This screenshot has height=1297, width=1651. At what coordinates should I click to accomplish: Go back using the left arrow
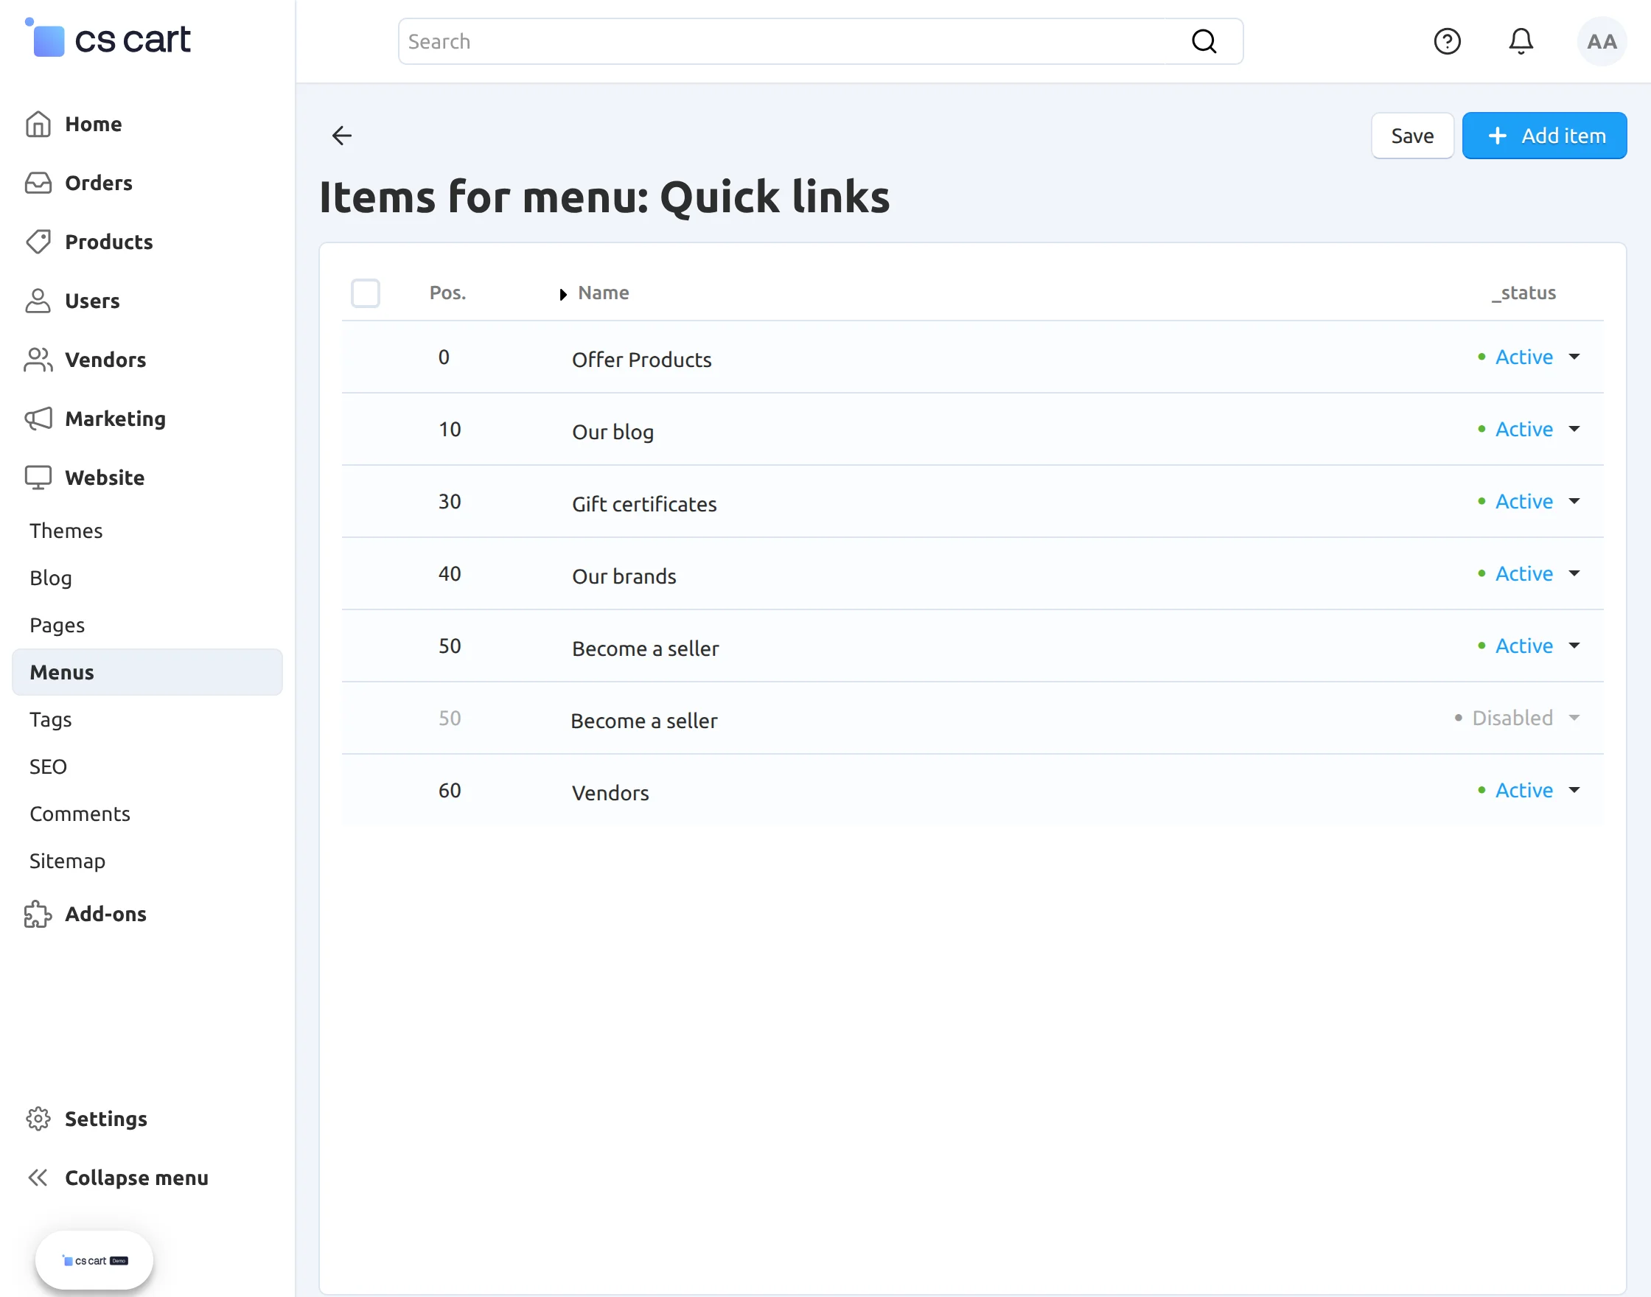pos(342,135)
